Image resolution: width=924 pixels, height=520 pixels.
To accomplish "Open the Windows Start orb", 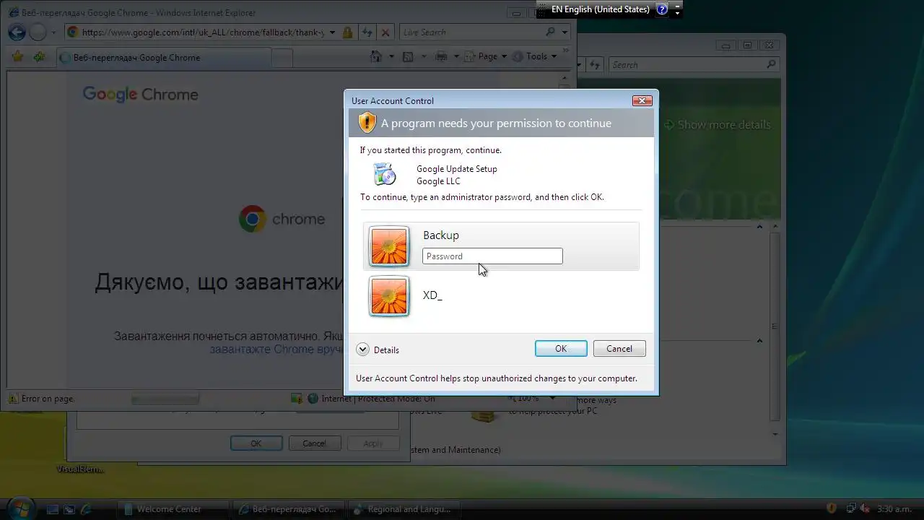I will click(x=20, y=508).
